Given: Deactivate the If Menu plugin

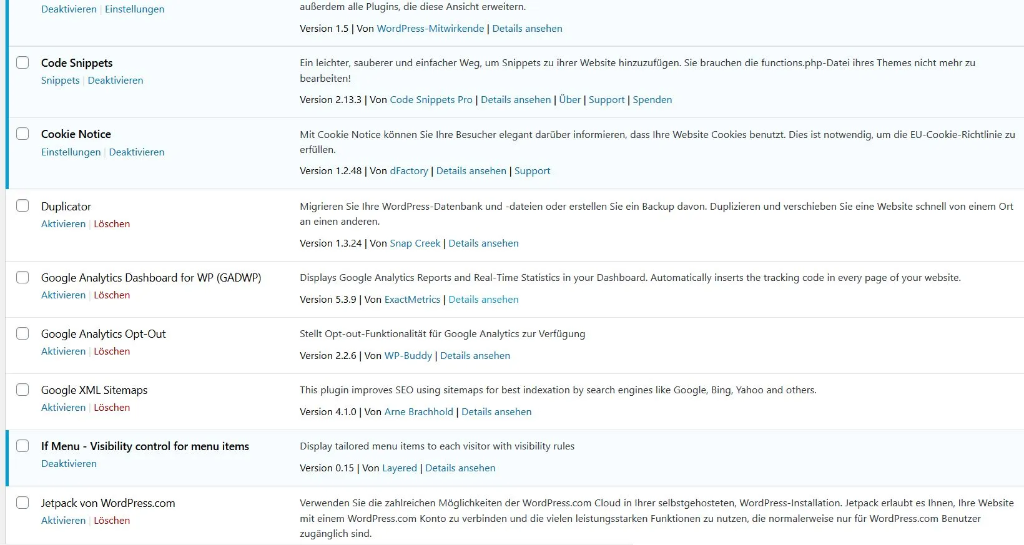Looking at the screenshot, I should coord(69,464).
